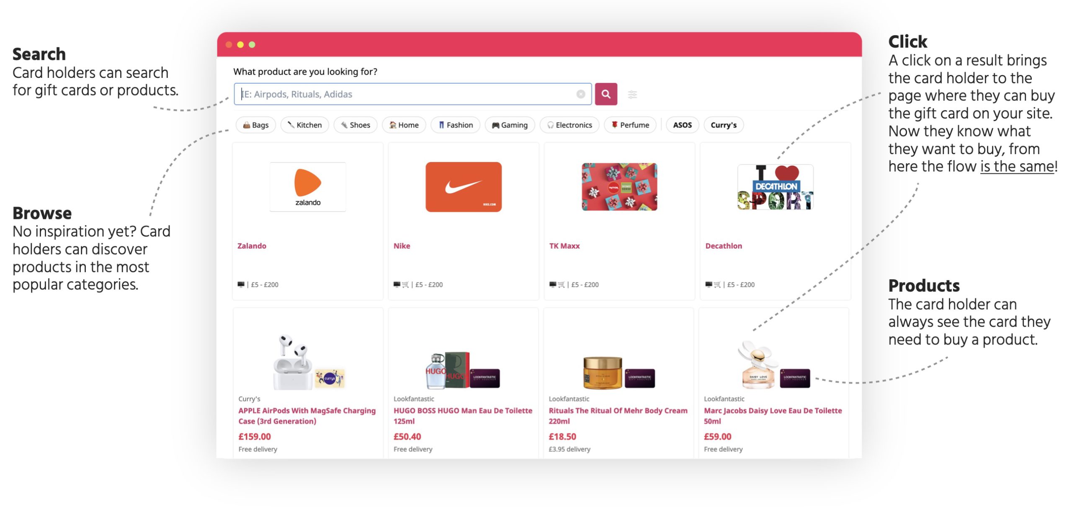Clear the search field with the x icon

pos(580,94)
